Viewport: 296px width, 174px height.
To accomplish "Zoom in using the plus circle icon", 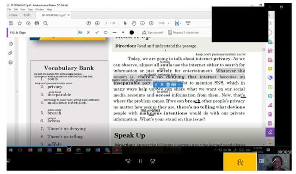I will click(151, 23).
